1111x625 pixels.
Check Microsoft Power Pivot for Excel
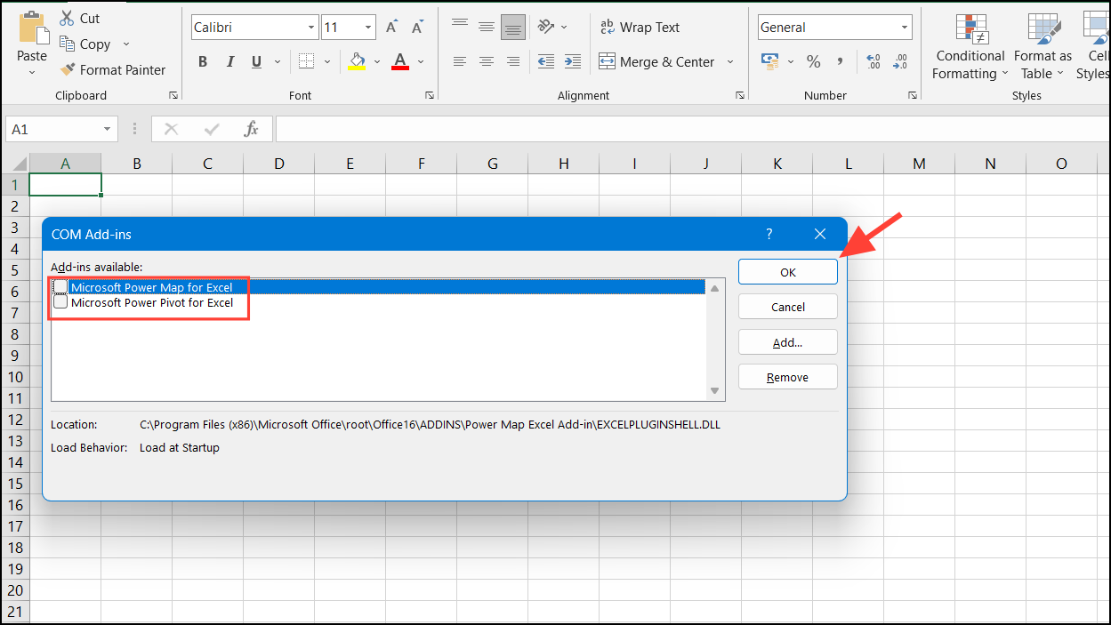tap(60, 302)
